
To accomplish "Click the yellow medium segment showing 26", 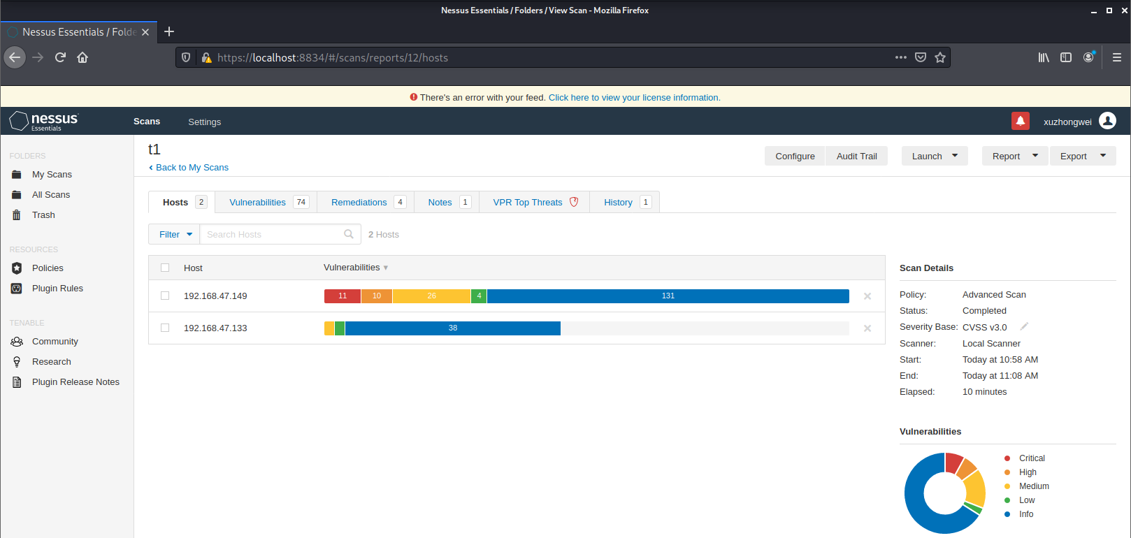I will 432,296.
